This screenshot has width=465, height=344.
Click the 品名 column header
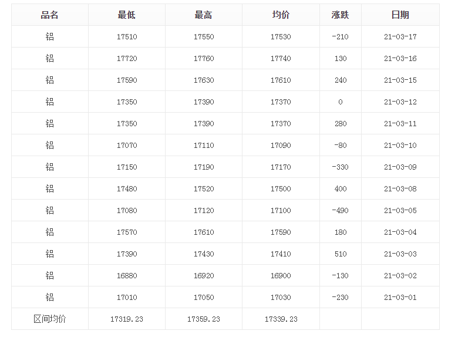click(x=49, y=15)
